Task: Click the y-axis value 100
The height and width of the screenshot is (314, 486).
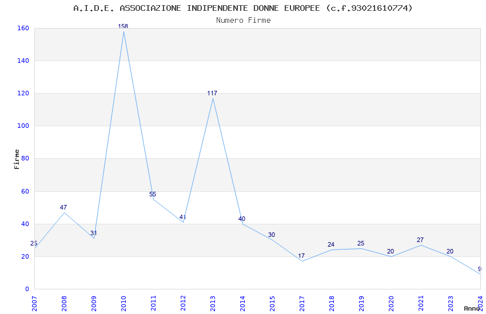Action: 23,126
